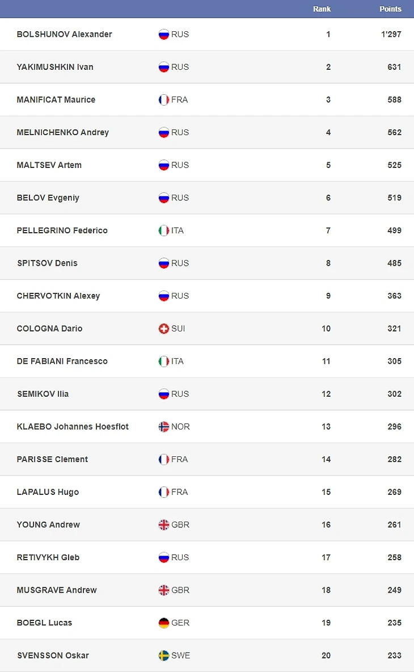Open PARISSE Clement's athlete page

pos(52,459)
